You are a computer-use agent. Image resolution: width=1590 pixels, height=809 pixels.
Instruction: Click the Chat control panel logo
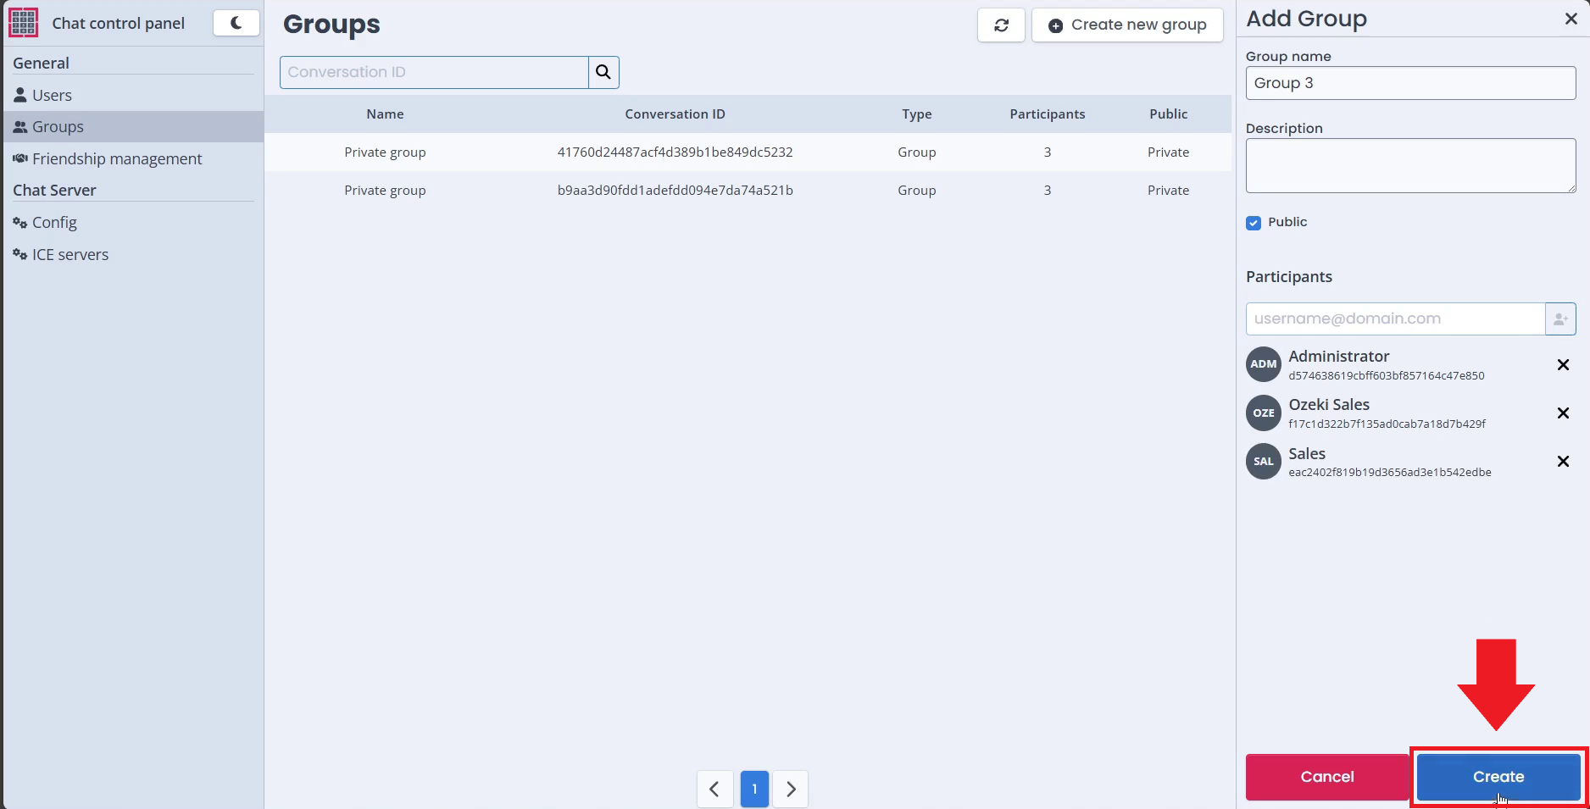click(x=24, y=23)
